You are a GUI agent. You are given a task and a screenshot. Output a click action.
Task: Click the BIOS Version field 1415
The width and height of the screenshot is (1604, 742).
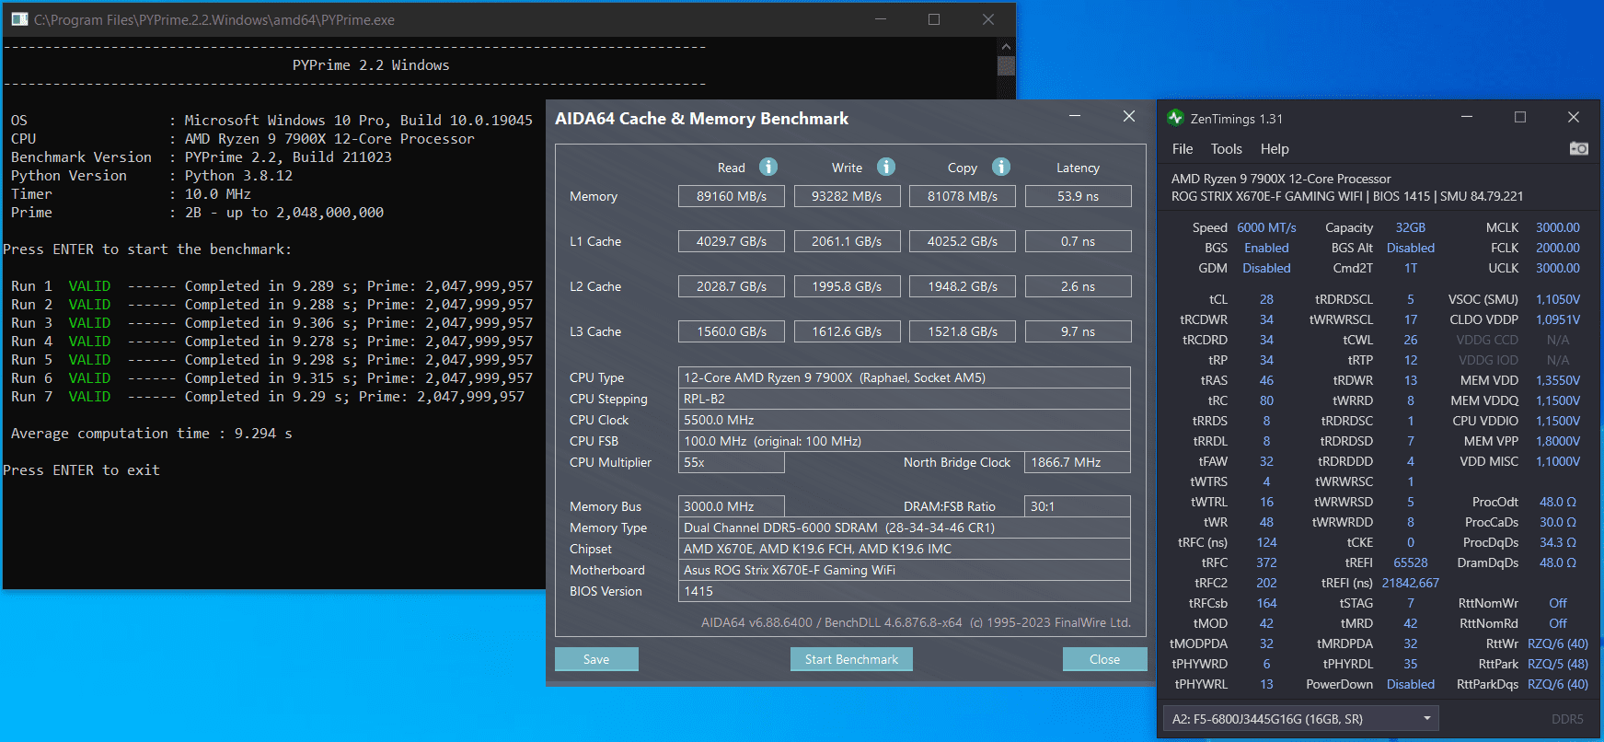(x=905, y=591)
